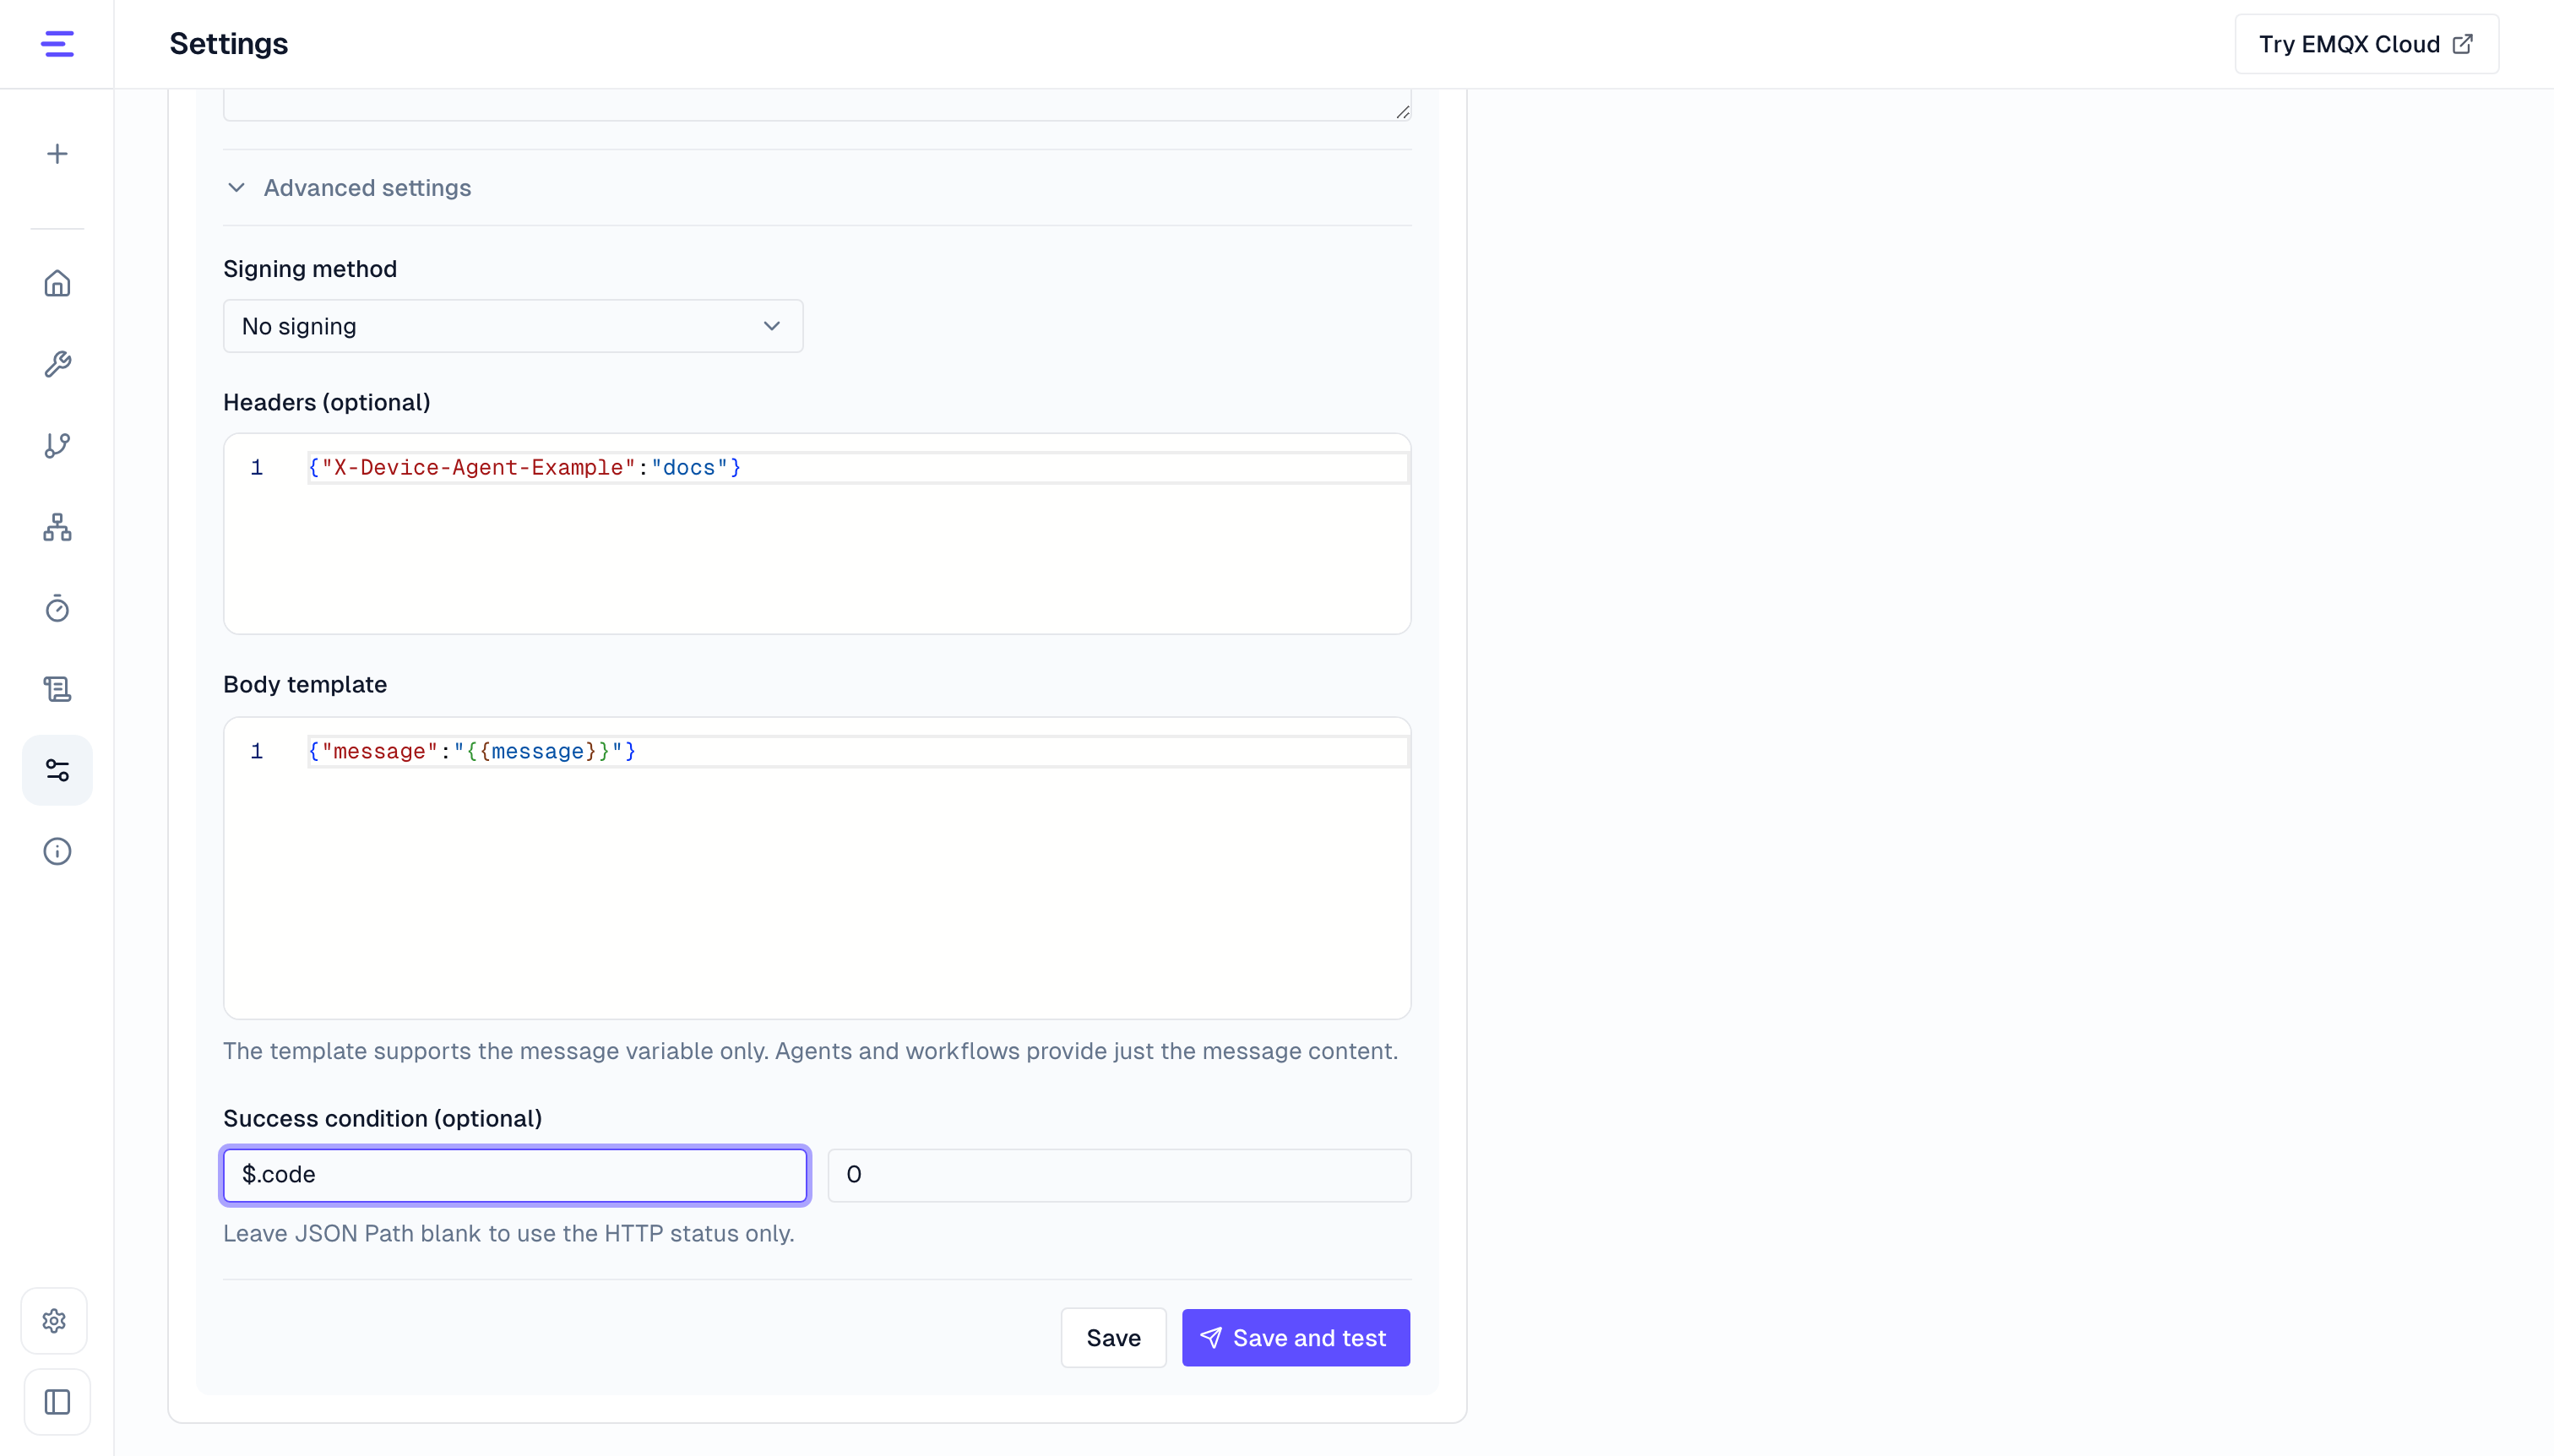Open the network topology icon

click(57, 527)
